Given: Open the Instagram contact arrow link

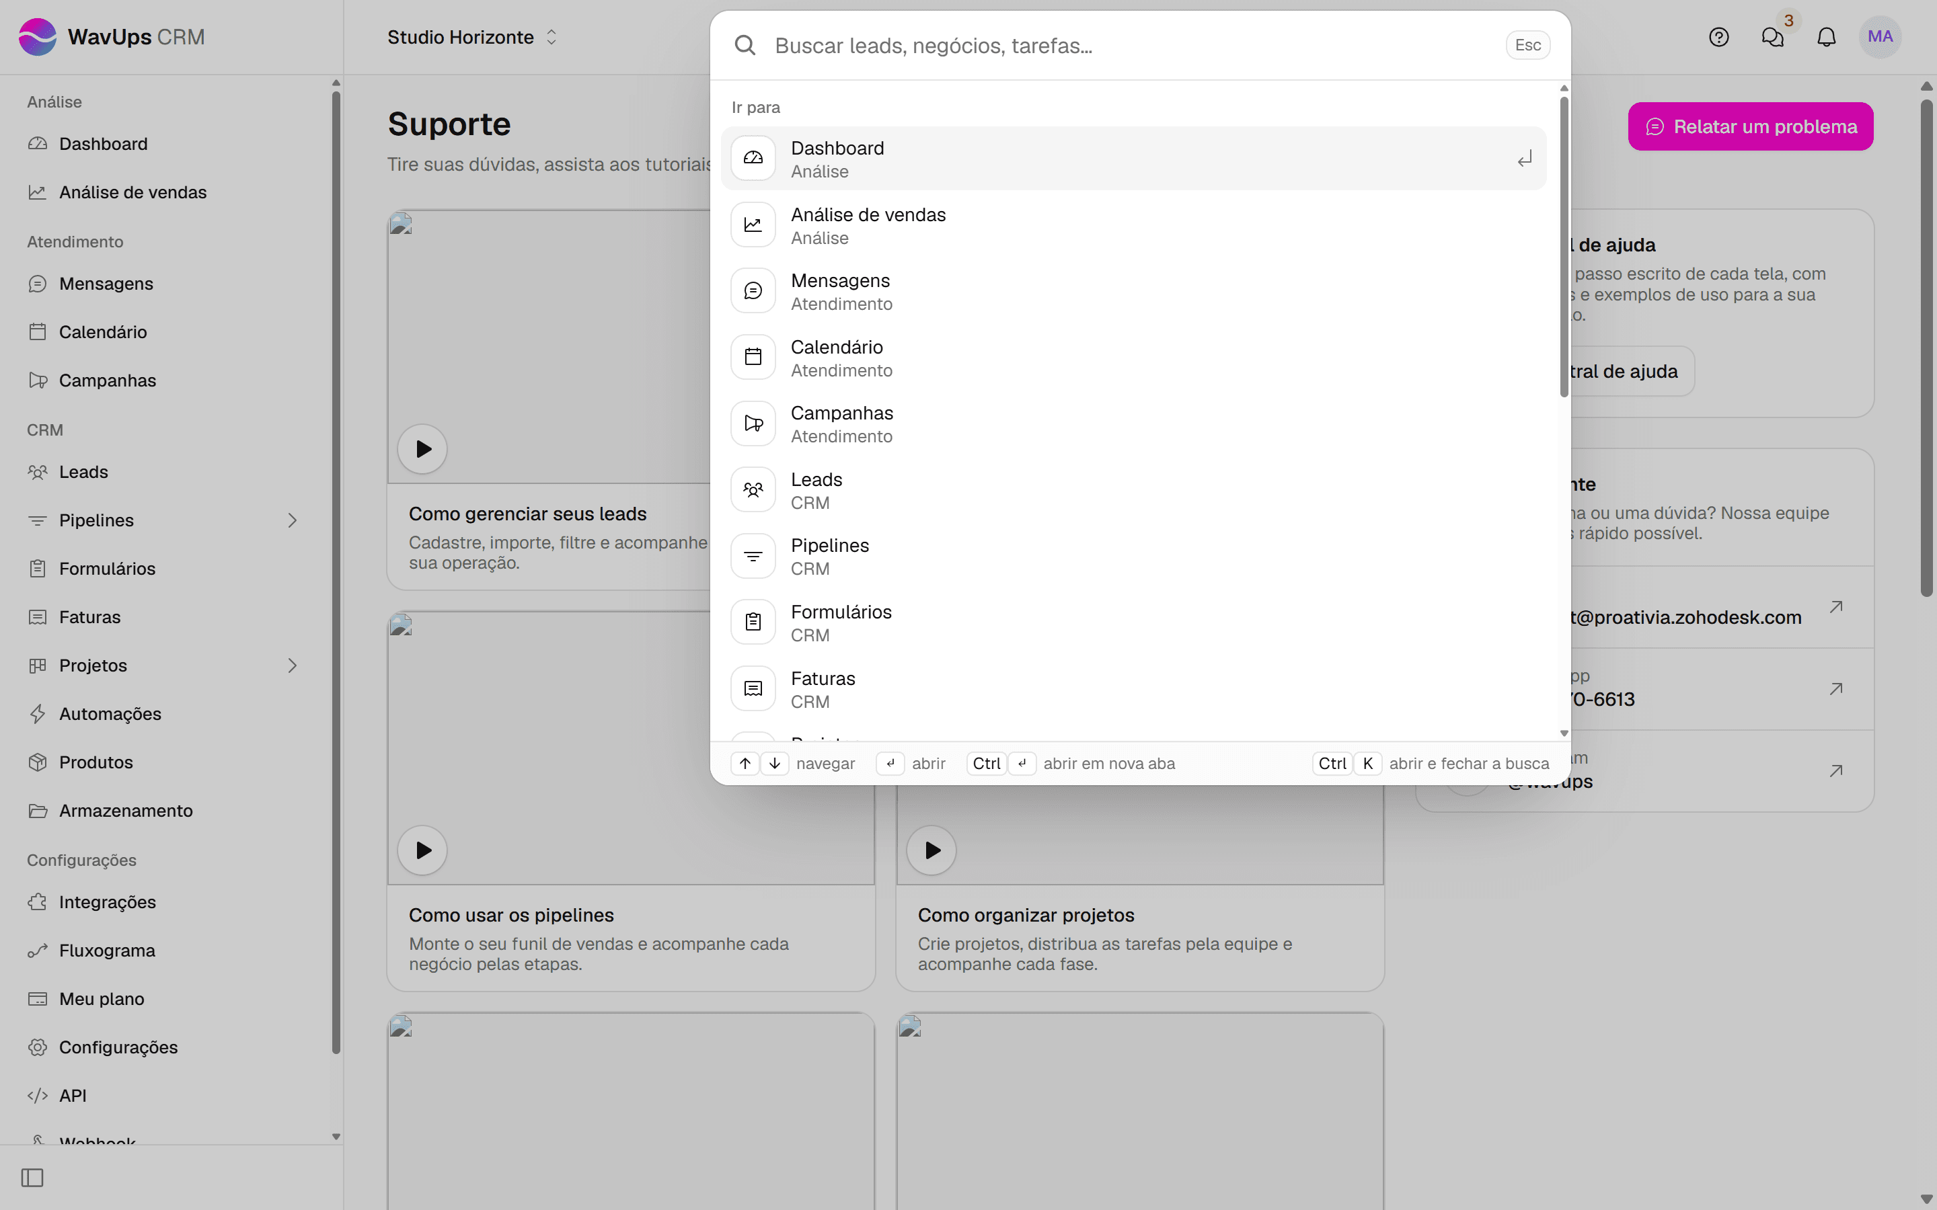Looking at the screenshot, I should [x=1835, y=770].
